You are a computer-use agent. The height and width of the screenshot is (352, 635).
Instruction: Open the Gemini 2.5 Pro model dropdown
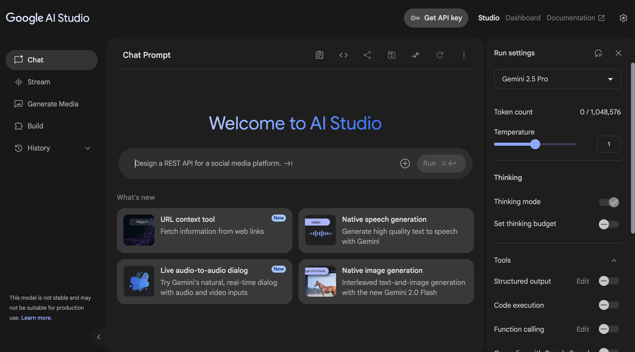pos(557,79)
